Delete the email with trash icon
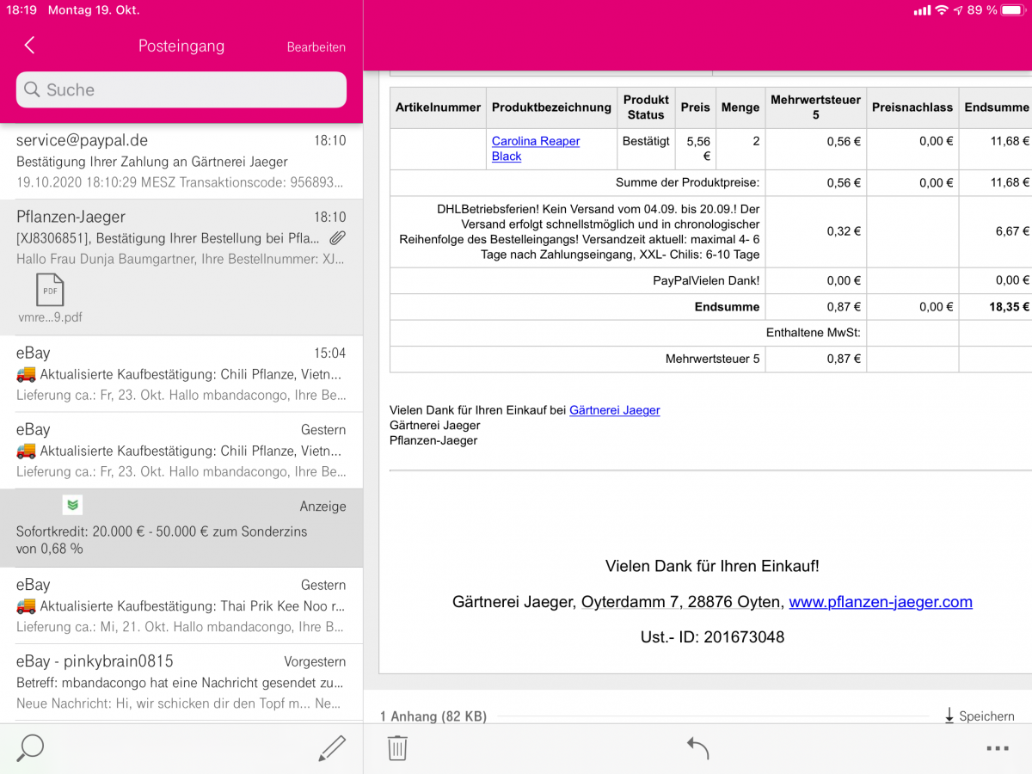This screenshot has height=774, width=1032. click(397, 747)
